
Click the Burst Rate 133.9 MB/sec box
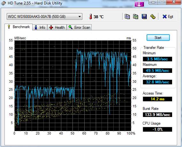tap(157, 115)
